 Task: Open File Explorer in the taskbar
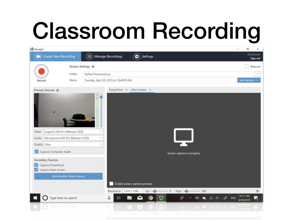tap(129, 198)
